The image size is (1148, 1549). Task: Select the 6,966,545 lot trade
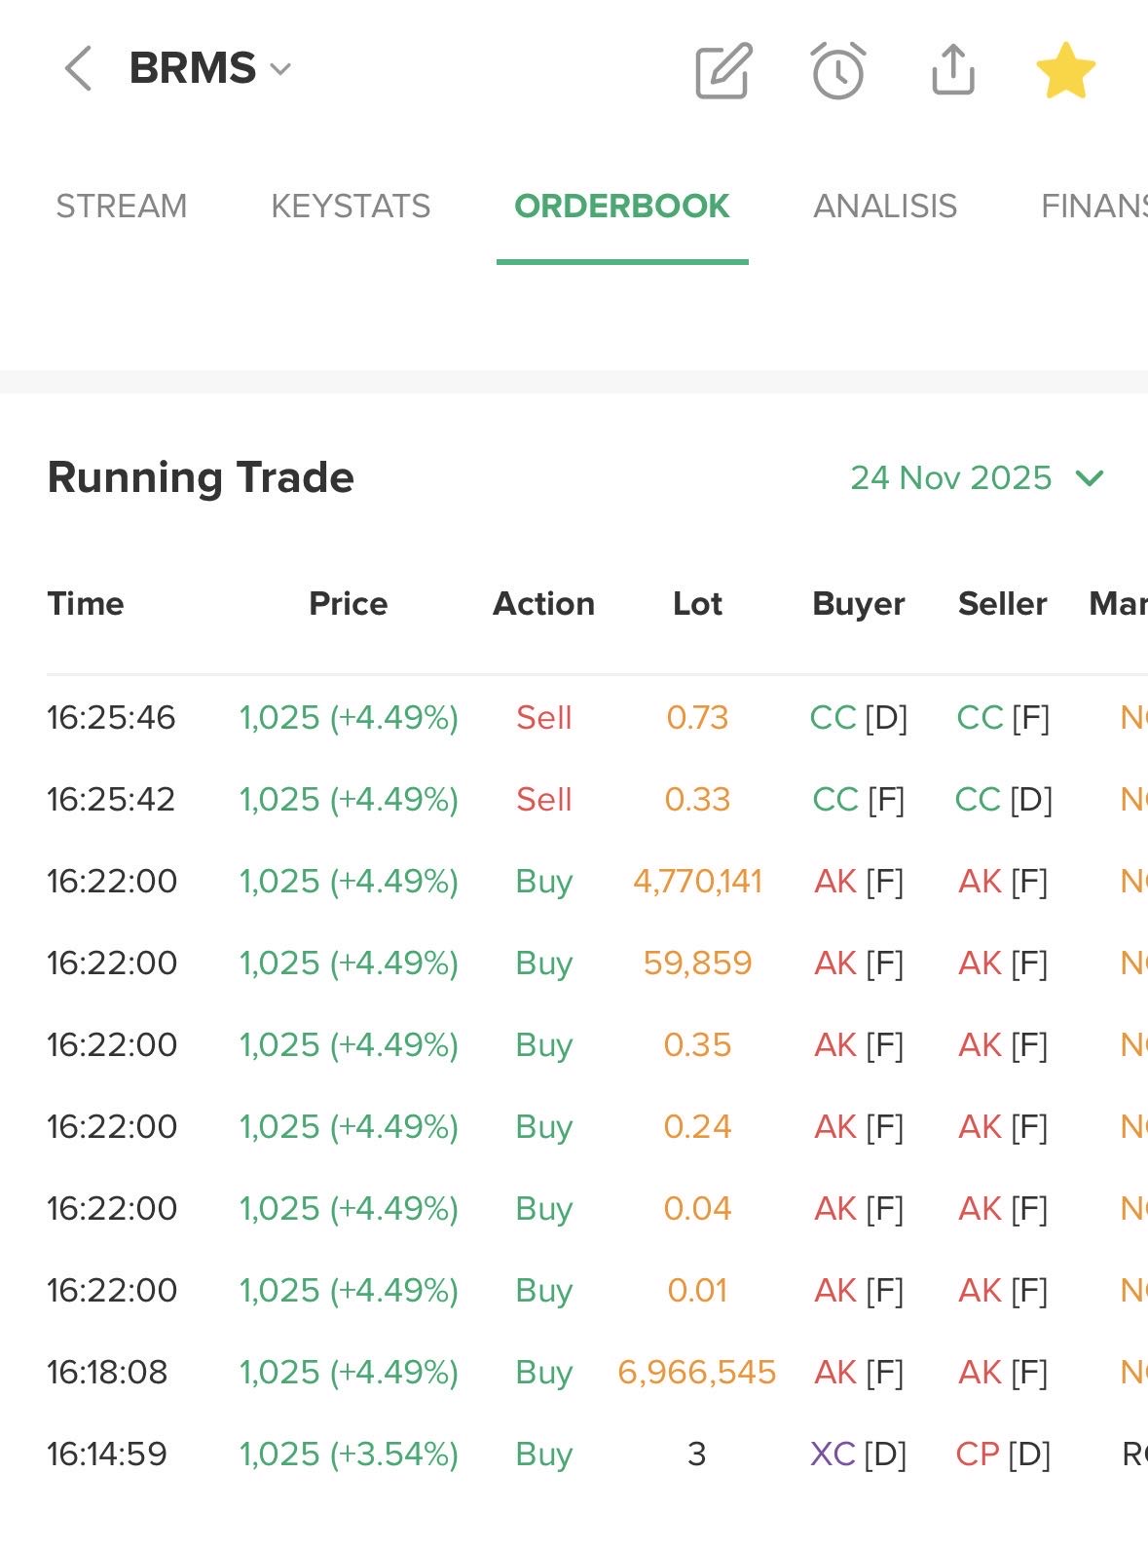point(696,1372)
